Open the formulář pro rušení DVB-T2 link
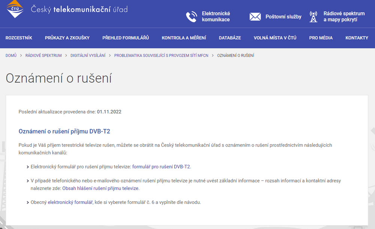 (161, 167)
